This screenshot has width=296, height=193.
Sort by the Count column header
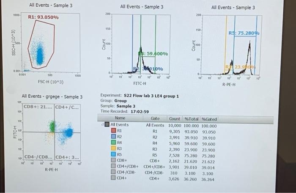pyautogui.click(x=175, y=119)
